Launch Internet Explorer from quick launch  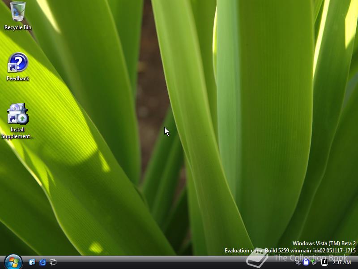click(x=43, y=262)
